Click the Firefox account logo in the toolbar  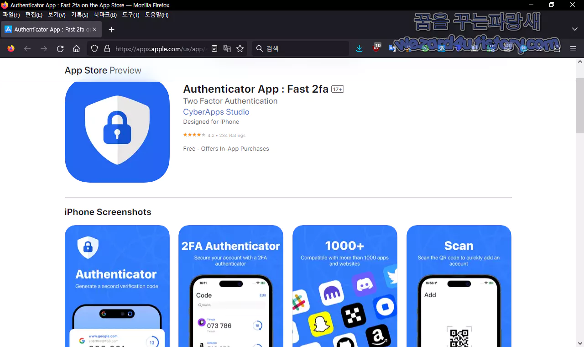[x=11, y=48]
